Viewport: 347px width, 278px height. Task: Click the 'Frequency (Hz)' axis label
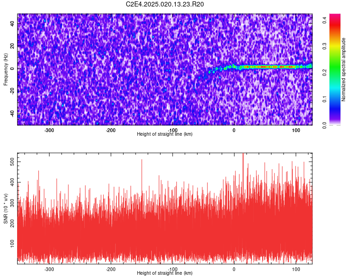[6, 69]
